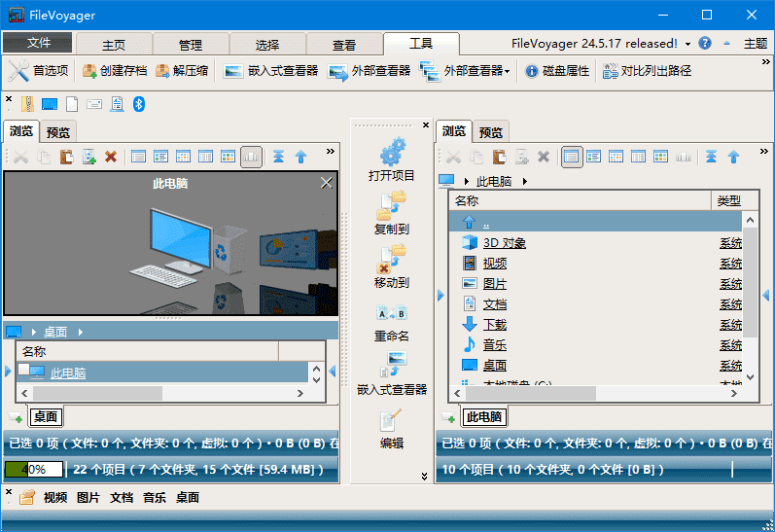This screenshot has width=775, height=532.
Task: Open the 外部查看器 dropdown arrow
Action: click(508, 71)
